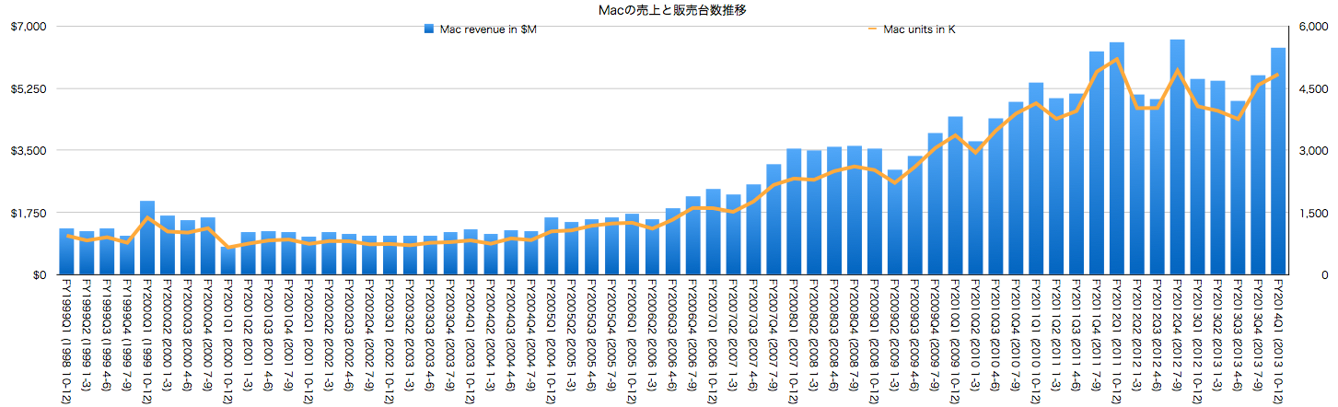Click the blue Mac revenue legend swatch
This screenshot has height=407, width=1338.
[x=430, y=29]
